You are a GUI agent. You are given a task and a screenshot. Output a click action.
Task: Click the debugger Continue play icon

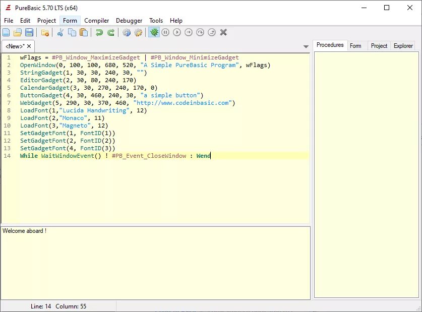click(x=177, y=33)
